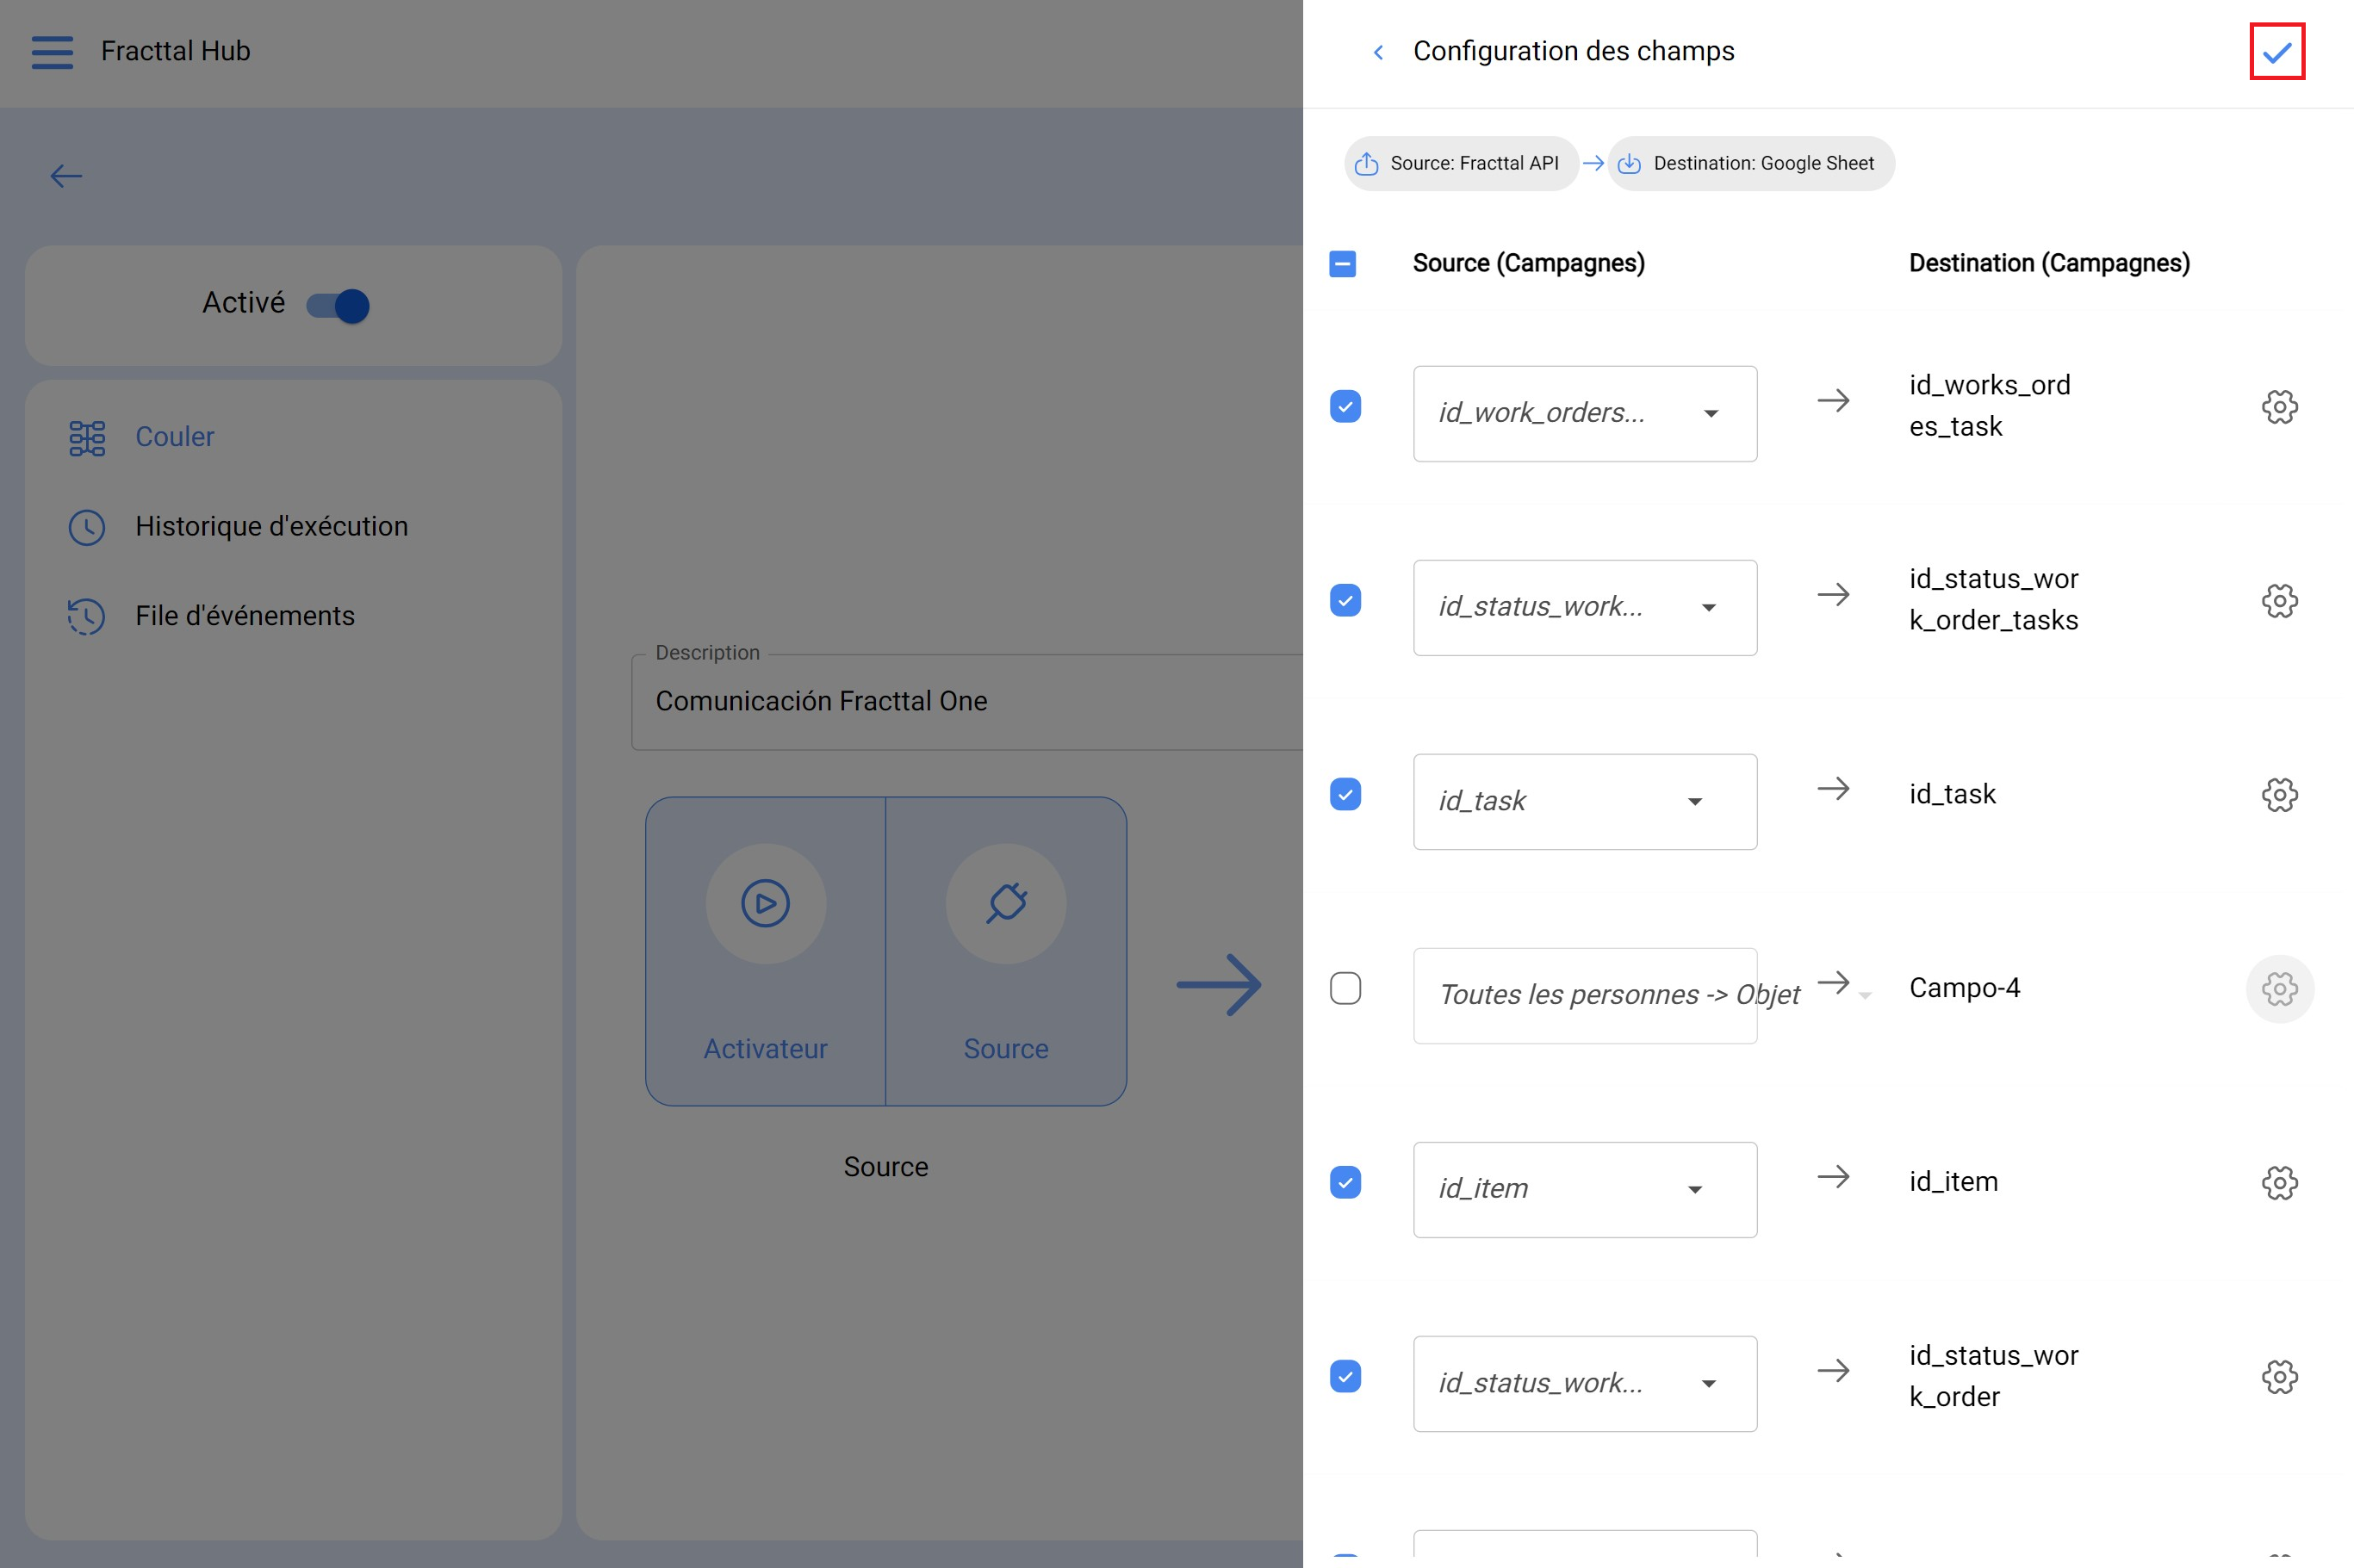The image size is (2354, 1568).
Task: Open settings gear for id_task destination
Action: coord(2279,794)
